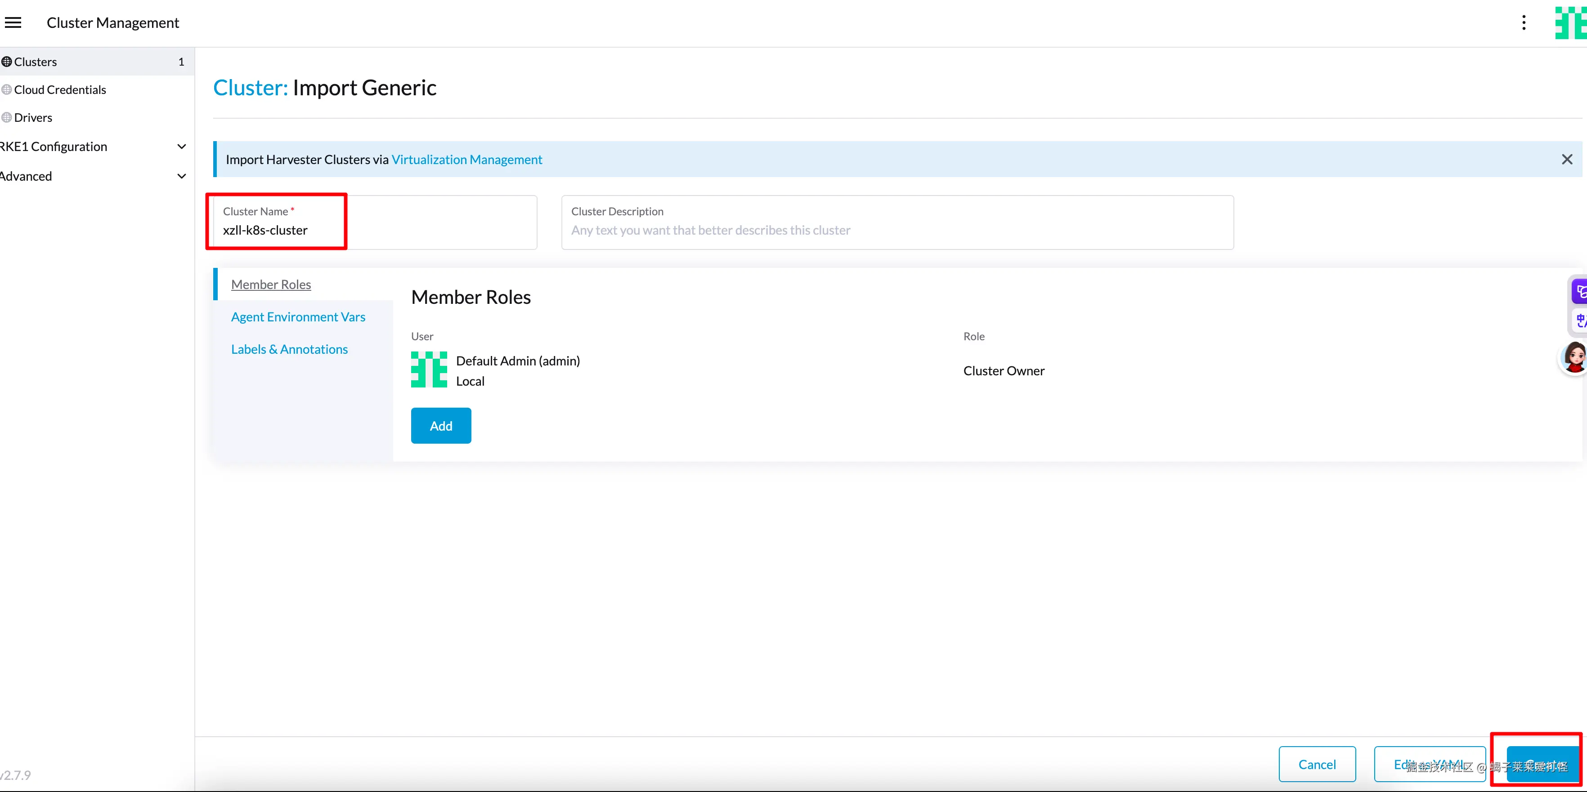Close the Harvester import banner
1587x792 pixels.
pyautogui.click(x=1567, y=160)
